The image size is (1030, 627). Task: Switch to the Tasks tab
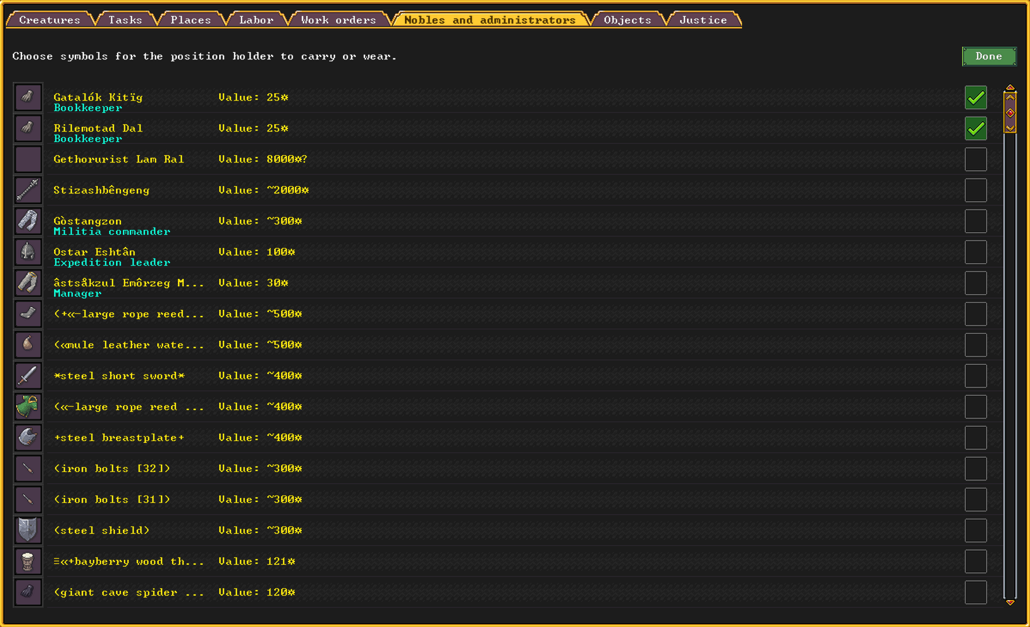pos(125,20)
